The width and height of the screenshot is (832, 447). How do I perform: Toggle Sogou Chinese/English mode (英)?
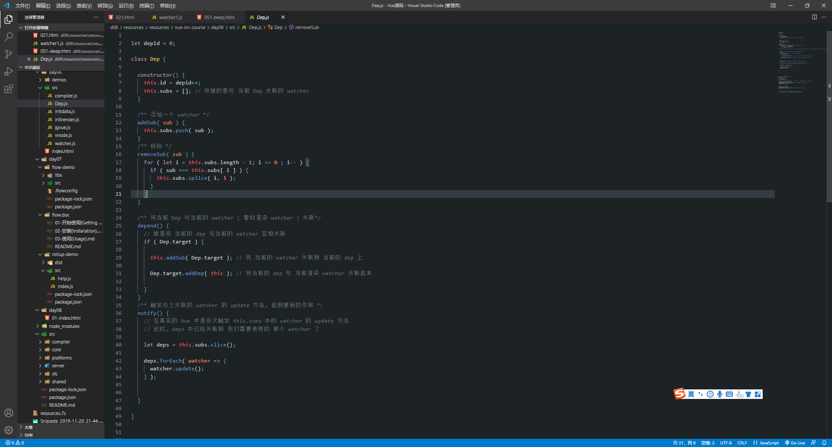point(691,394)
